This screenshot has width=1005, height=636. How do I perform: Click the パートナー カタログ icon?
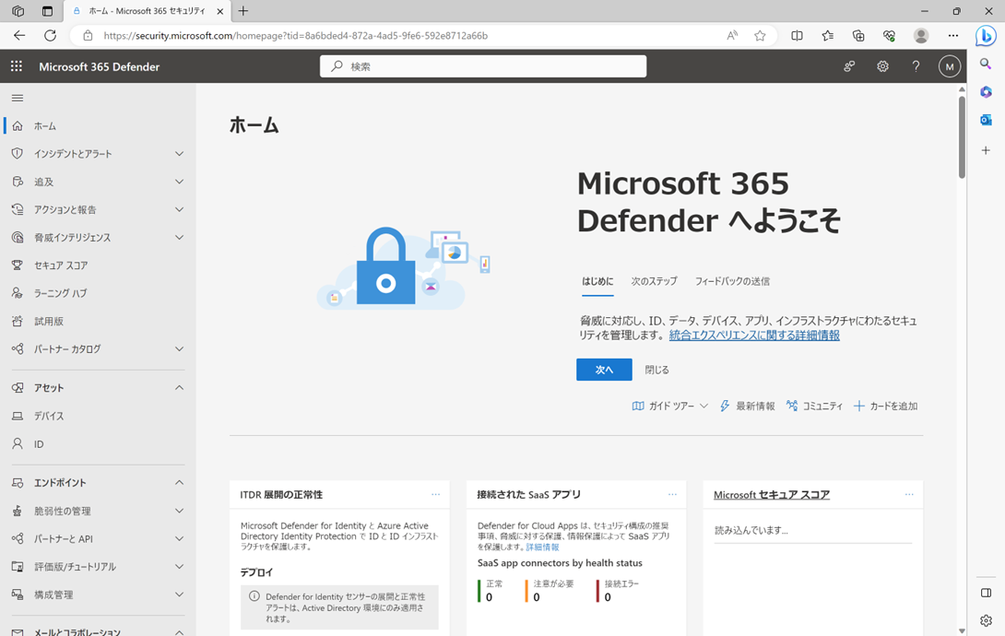point(18,349)
